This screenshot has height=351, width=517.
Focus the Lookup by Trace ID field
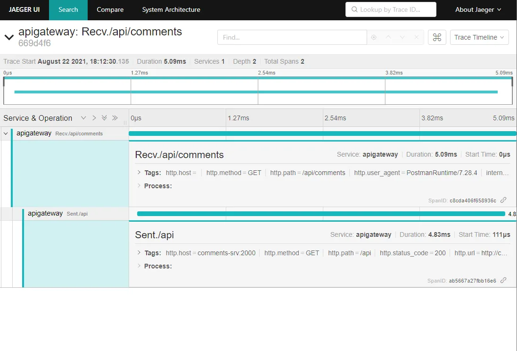point(391,9)
